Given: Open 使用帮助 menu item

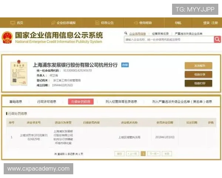Looking at the screenshot, I should [145, 23].
